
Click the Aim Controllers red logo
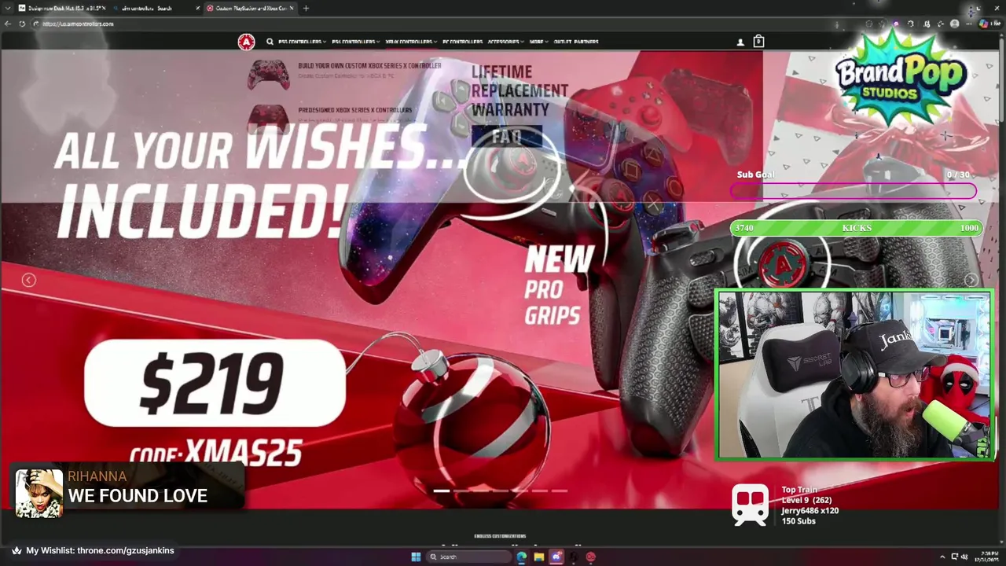(x=246, y=42)
